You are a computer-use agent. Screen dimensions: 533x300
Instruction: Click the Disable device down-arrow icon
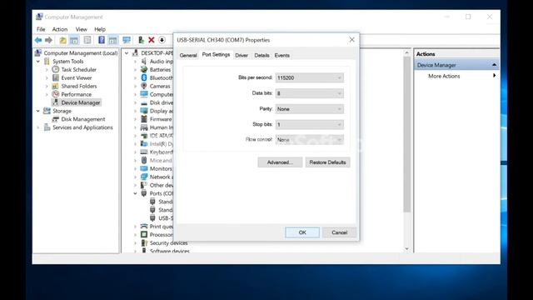tap(162, 40)
